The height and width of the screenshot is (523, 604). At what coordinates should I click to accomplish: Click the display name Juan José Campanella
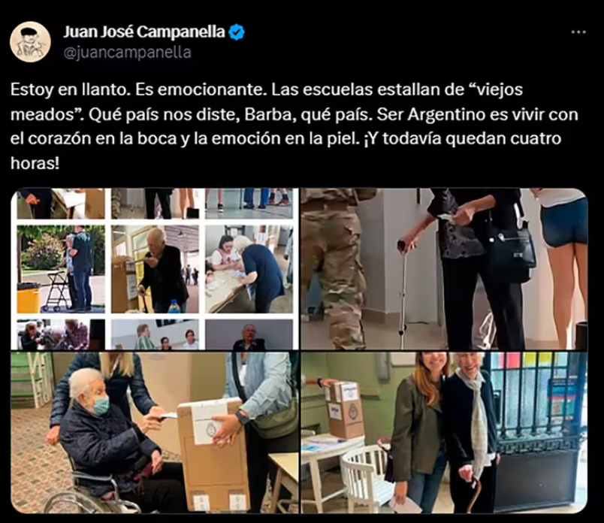point(143,32)
